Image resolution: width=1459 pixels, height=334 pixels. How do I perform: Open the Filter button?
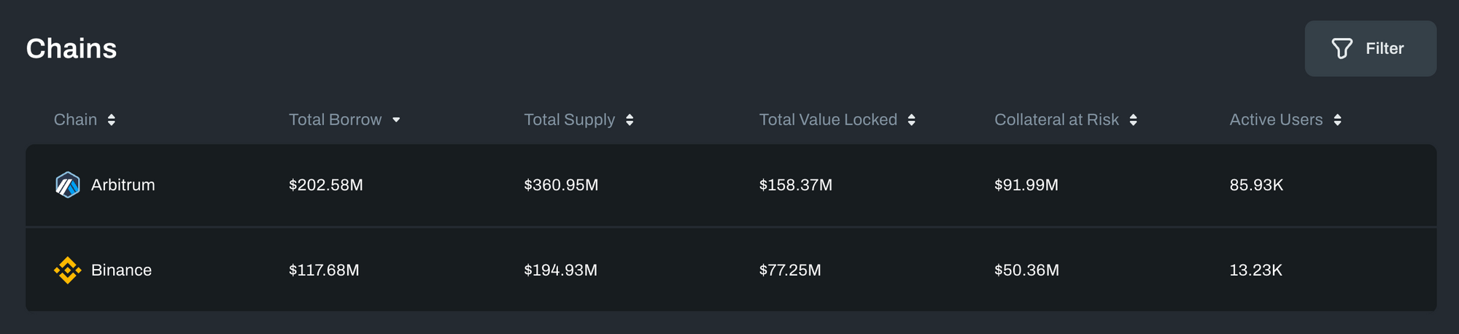click(1370, 49)
